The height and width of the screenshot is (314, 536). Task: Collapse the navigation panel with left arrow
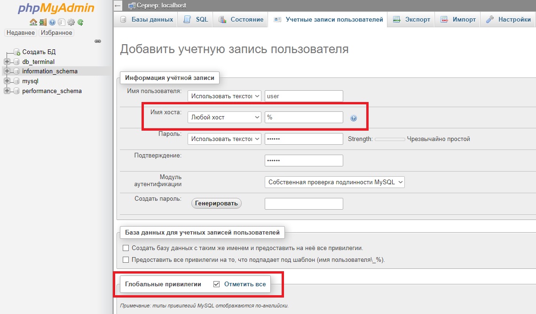tap(118, 6)
